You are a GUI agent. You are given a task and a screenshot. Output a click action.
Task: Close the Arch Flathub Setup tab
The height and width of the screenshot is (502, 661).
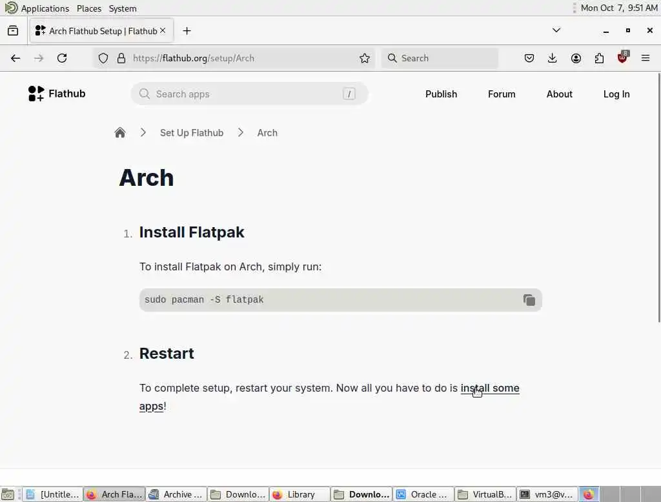163,31
